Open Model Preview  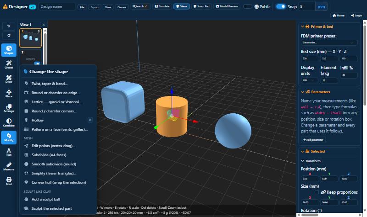click(227, 6)
